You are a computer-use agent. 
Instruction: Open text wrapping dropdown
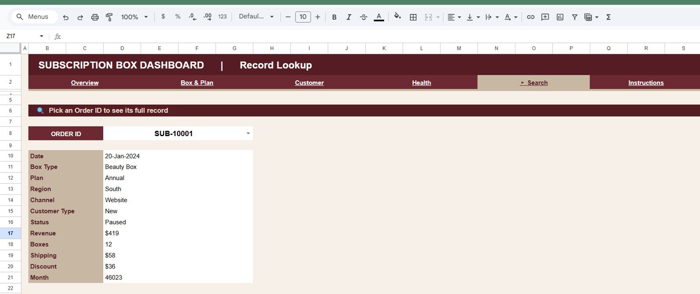pyautogui.click(x=492, y=17)
